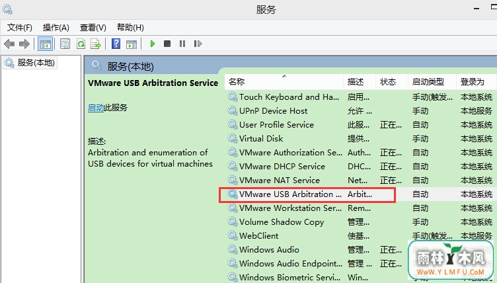The image size is (497, 283).
Task: Select User Profile Service name
Action: pyautogui.click(x=276, y=125)
